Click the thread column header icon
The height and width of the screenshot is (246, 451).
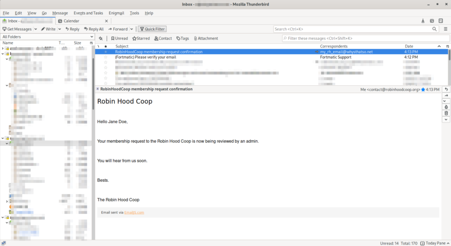pyautogui.click(x=99, y=46)
